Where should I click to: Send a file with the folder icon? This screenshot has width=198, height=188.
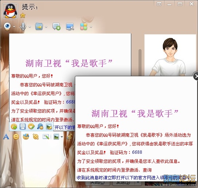39,26
